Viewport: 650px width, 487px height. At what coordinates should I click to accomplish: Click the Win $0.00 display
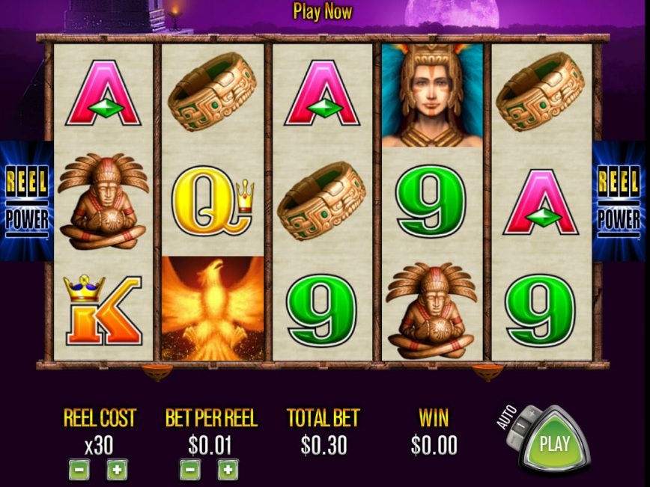(x=434, y=445)
